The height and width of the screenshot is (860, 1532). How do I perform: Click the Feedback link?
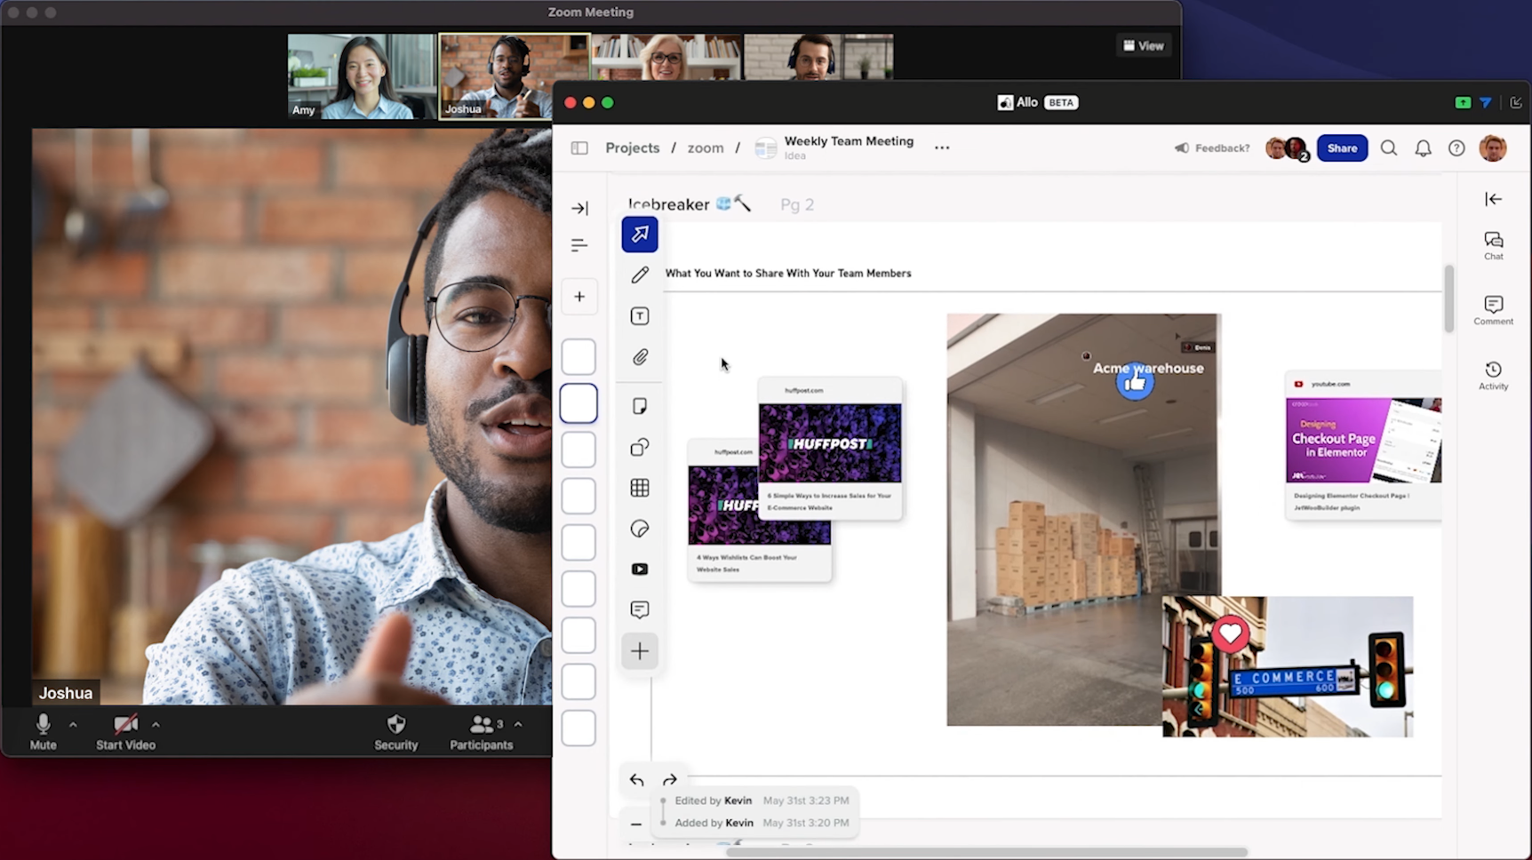tap(1212, 148)
